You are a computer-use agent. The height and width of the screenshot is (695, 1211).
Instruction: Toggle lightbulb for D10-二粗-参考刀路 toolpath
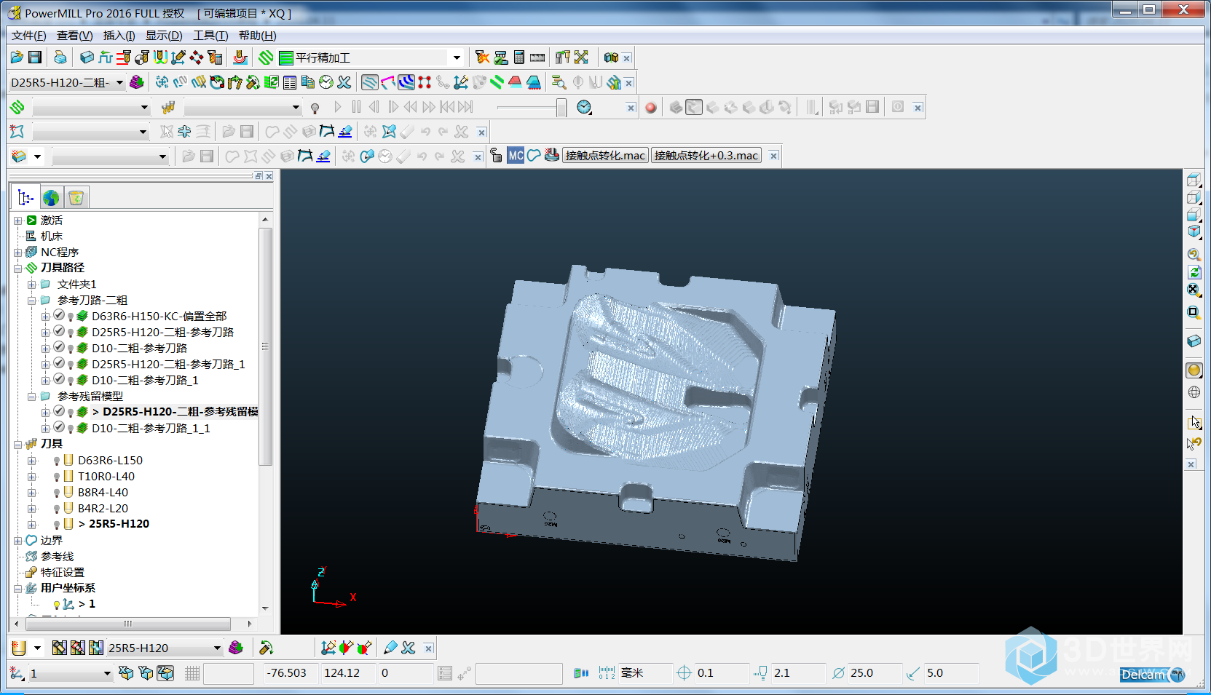point(71,349)
